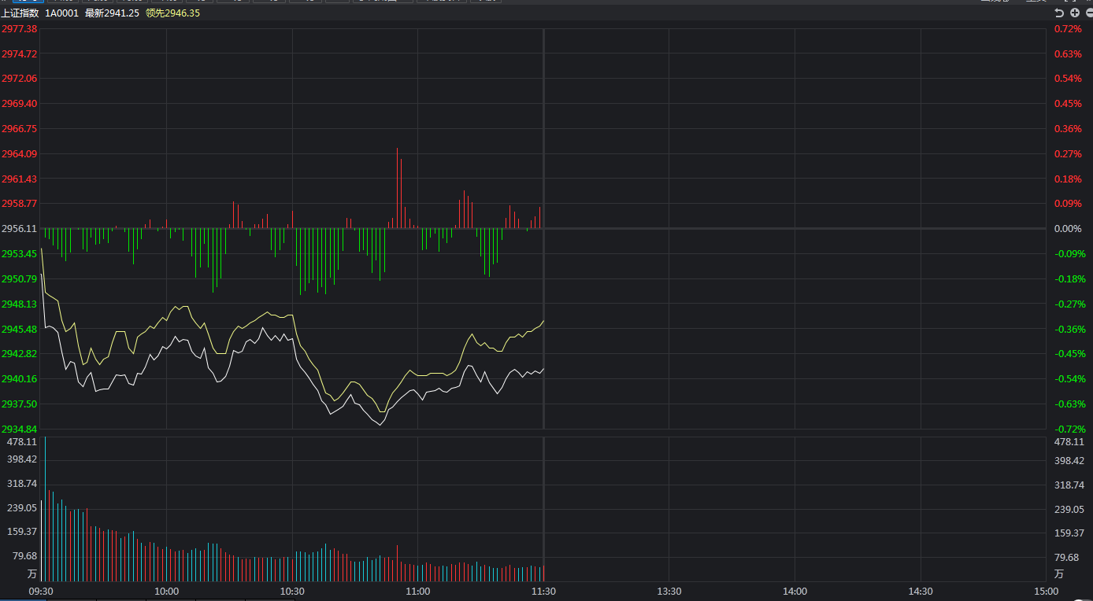Click the 09:30 opening time marker
This screenshot has width=1093, height=601.
coord(41,592)
